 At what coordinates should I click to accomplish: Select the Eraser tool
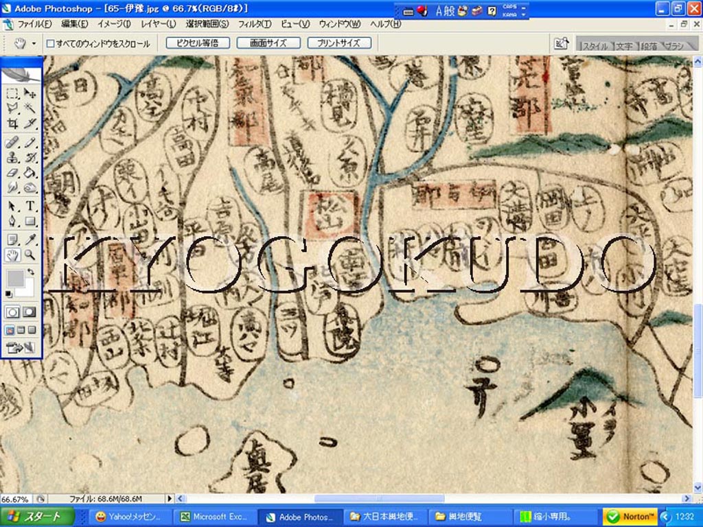pyautogui.click(x=12, y=172)
